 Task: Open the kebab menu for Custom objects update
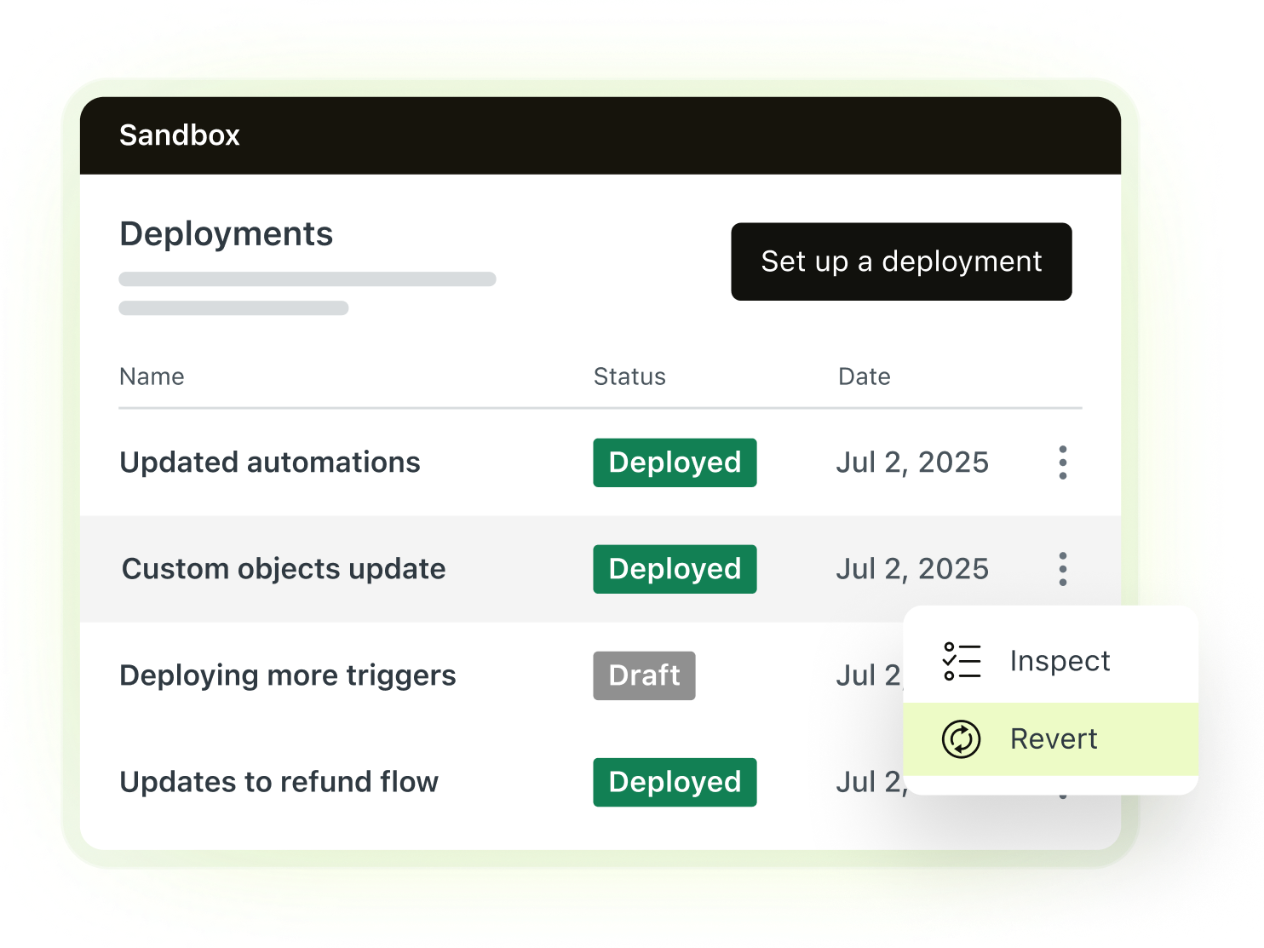point(1062,569)
